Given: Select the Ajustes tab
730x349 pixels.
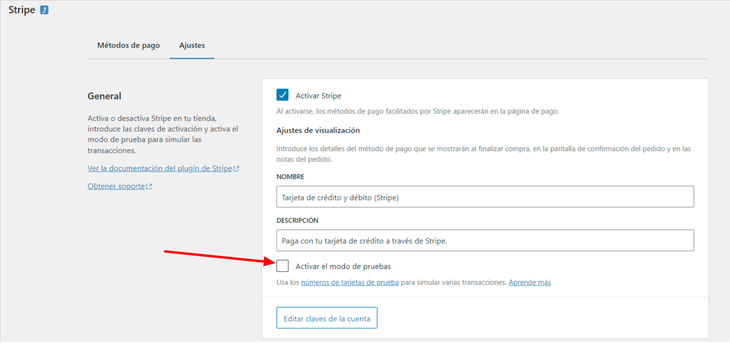Looking at the screenshot, I should tap(192, 45).
